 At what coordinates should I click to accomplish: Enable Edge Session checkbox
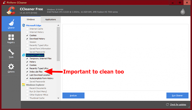click(27, 42)
